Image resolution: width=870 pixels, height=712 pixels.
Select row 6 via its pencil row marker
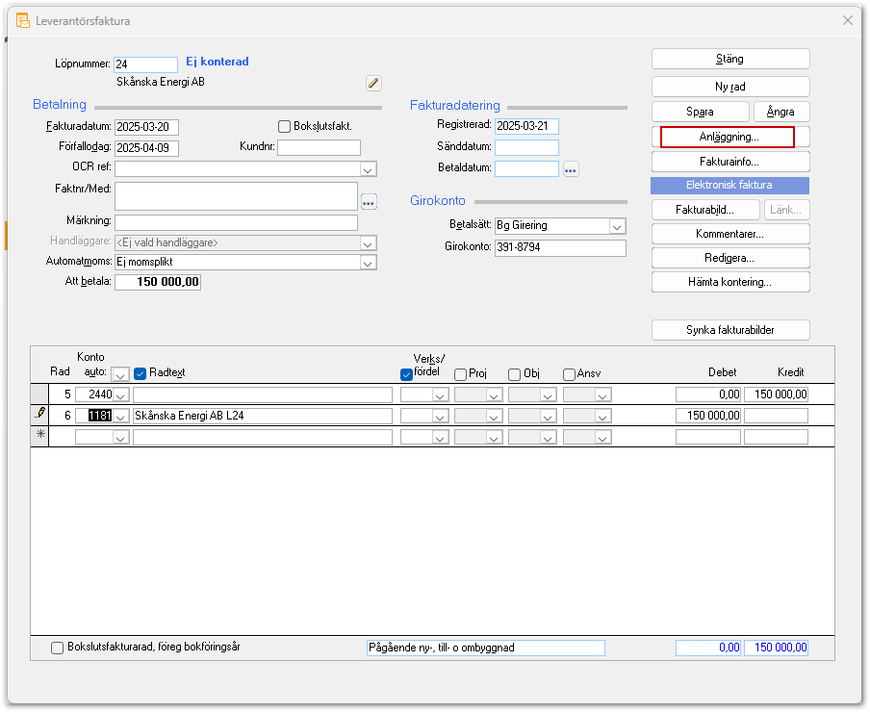pos(40,415)
